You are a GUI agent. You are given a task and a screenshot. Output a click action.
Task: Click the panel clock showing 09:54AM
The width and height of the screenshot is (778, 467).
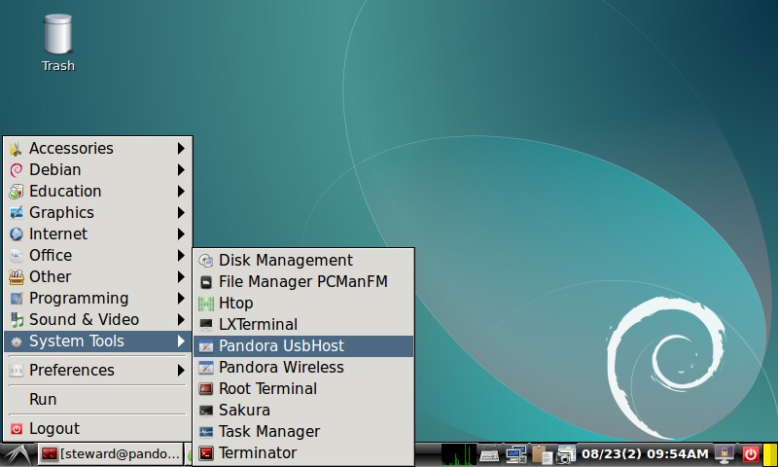pos(645,454)
